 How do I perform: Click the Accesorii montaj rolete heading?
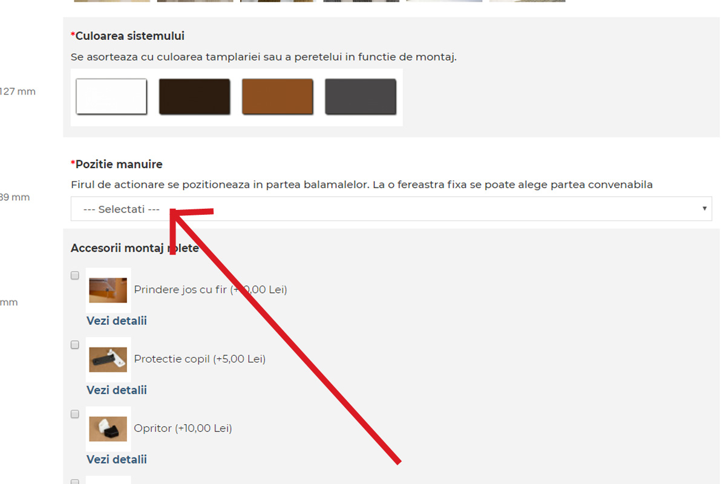tap(135, 248)
